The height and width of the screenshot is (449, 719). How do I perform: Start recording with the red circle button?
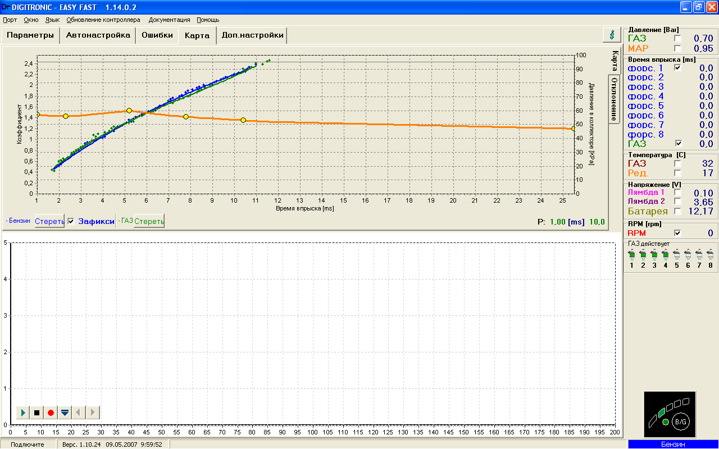(51, 413)
